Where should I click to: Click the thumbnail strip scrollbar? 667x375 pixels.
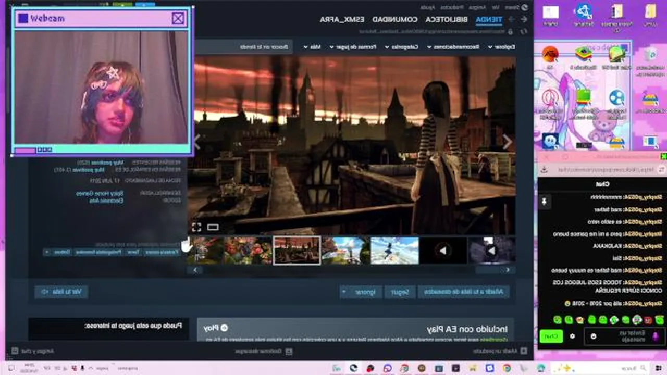point(352,270)
